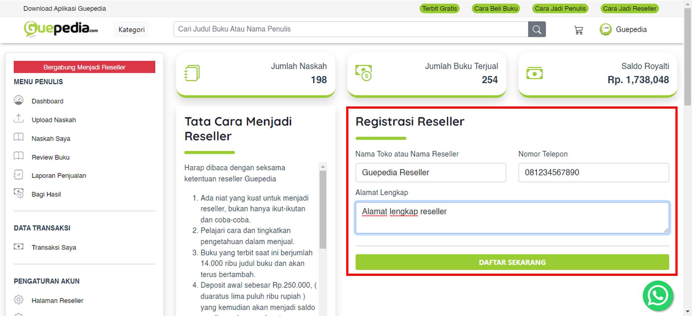
Task: Open Cara Beli Buku link
Action: click(496, 8)
